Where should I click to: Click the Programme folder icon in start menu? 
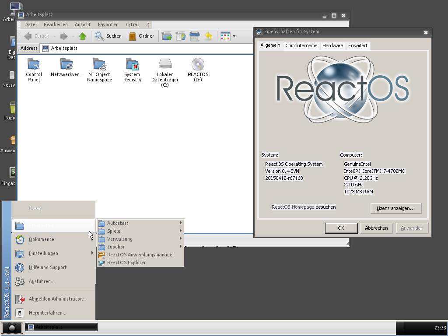click(20, 226)
